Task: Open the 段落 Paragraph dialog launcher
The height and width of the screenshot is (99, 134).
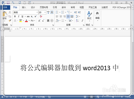Action: [x=84, y=25]
